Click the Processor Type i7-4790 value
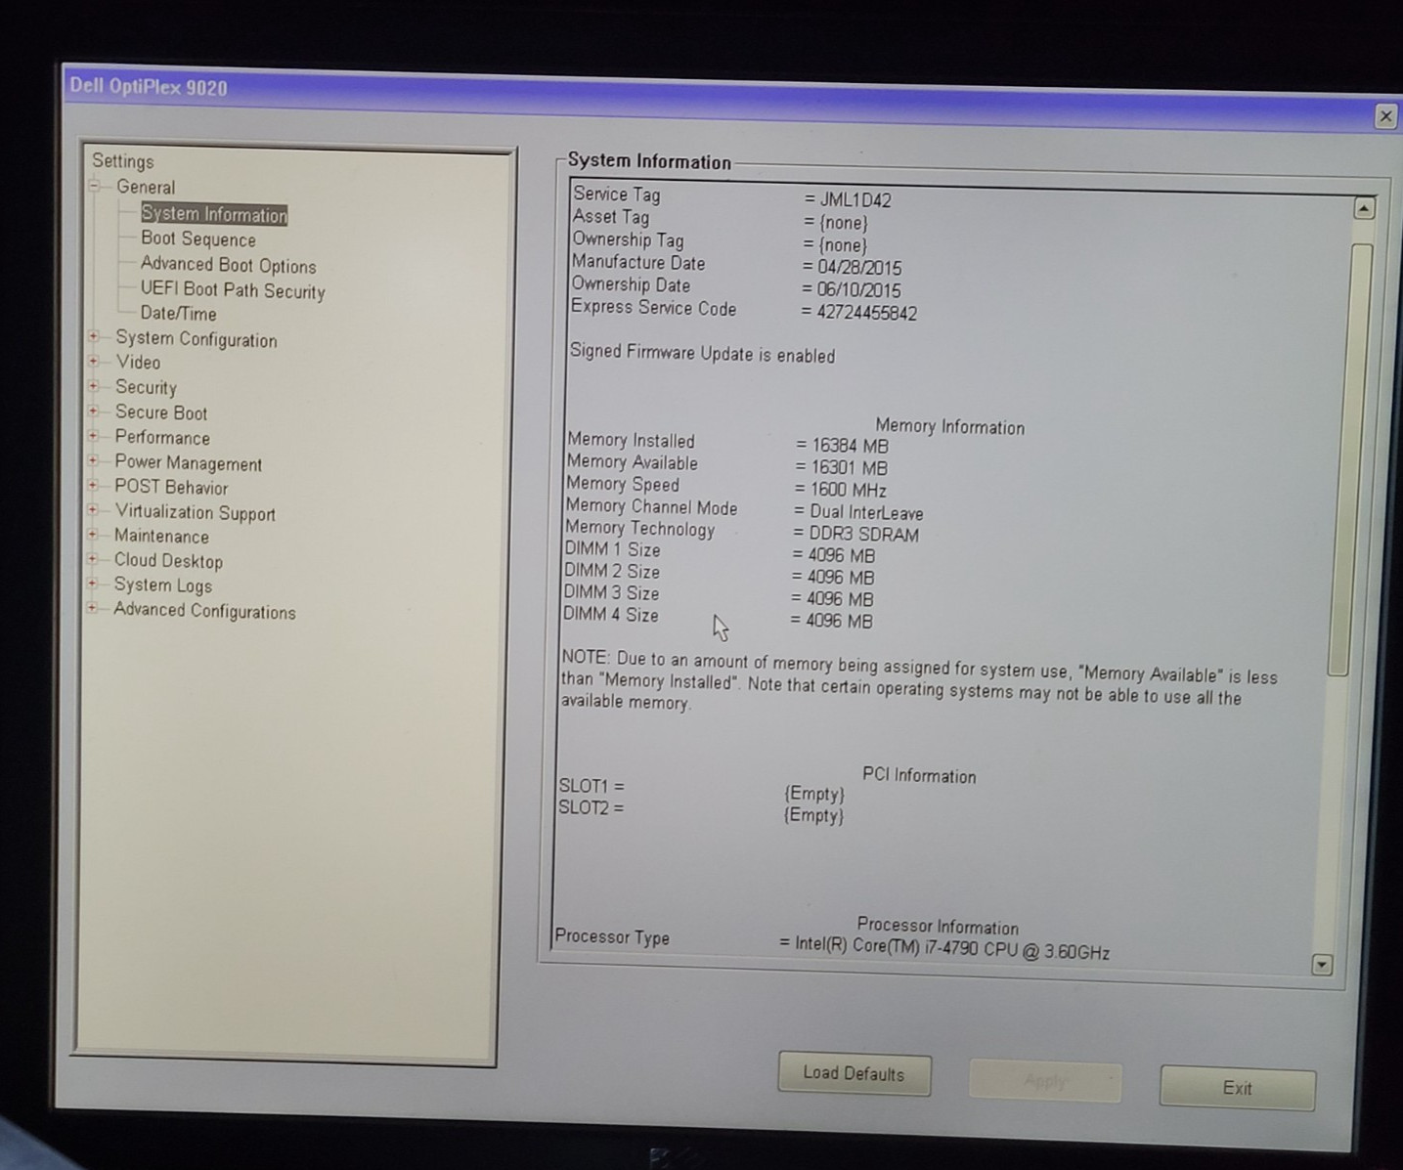Image resolution: width=1403 pixels, height=1170 pixels. tap(952, 948)
